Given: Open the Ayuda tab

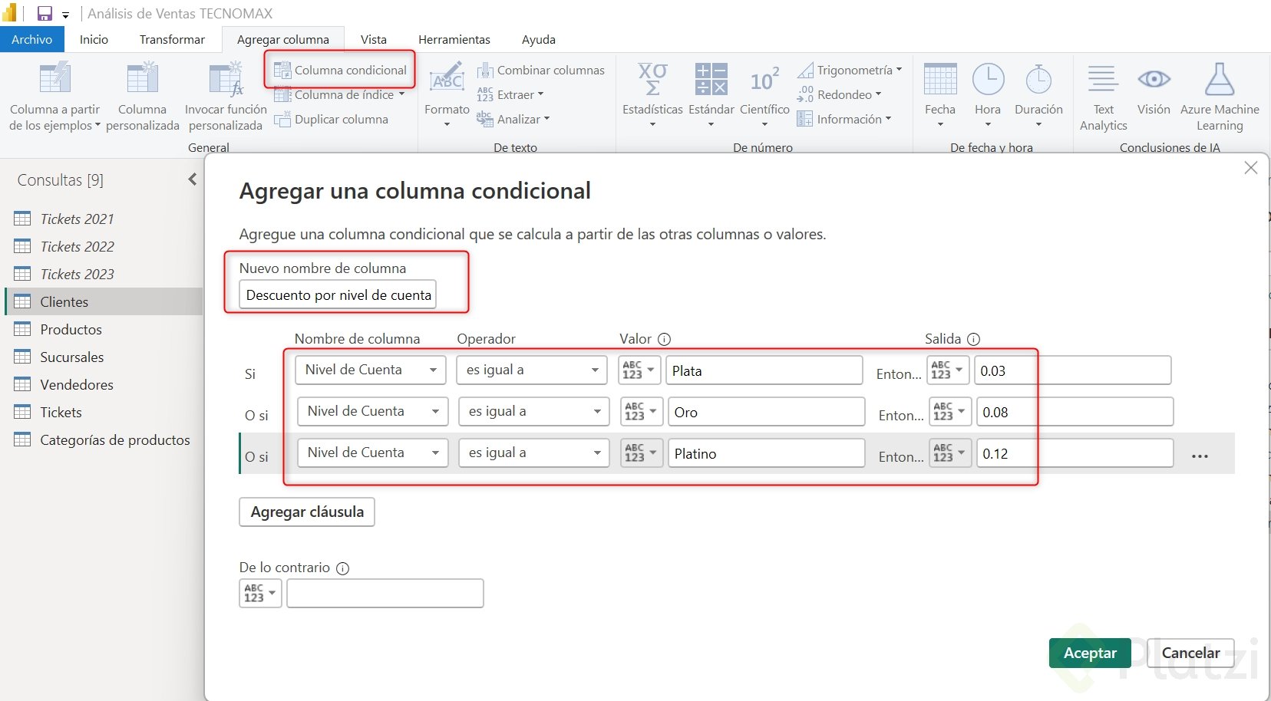Looking at the screenshot, I should pyautogui.click(x=539, y=39).
